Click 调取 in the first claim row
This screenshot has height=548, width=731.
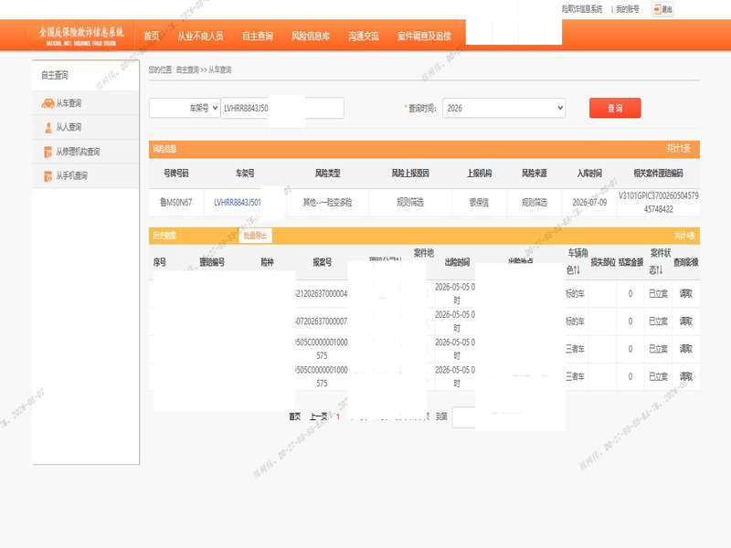click(x=686, y=293)
